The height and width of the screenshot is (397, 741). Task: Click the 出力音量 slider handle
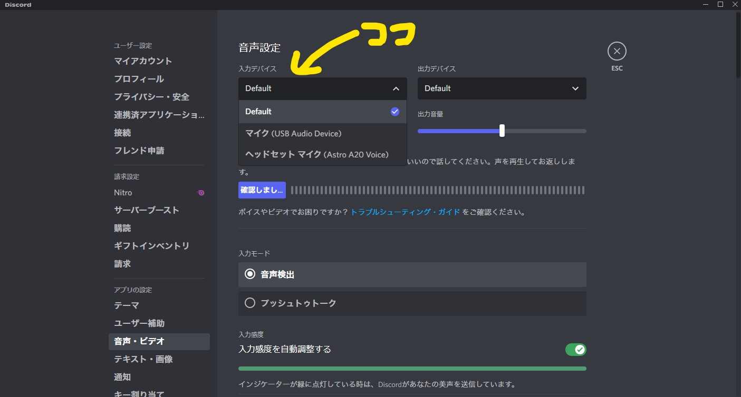pos(502,131)
